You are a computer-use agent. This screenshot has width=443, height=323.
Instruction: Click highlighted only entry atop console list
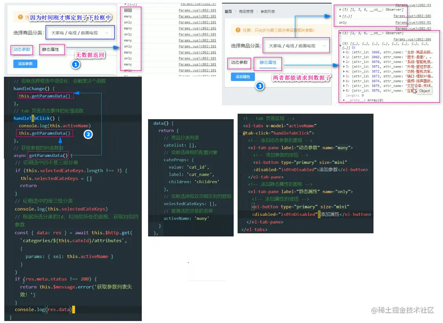(128, 10)
